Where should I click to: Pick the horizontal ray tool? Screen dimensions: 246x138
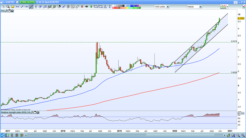[26, 7]
